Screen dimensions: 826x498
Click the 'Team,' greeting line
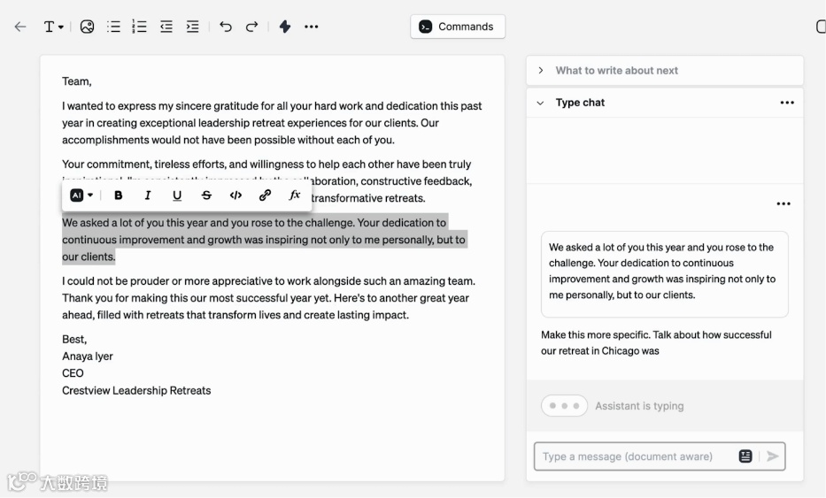(77, 81)
